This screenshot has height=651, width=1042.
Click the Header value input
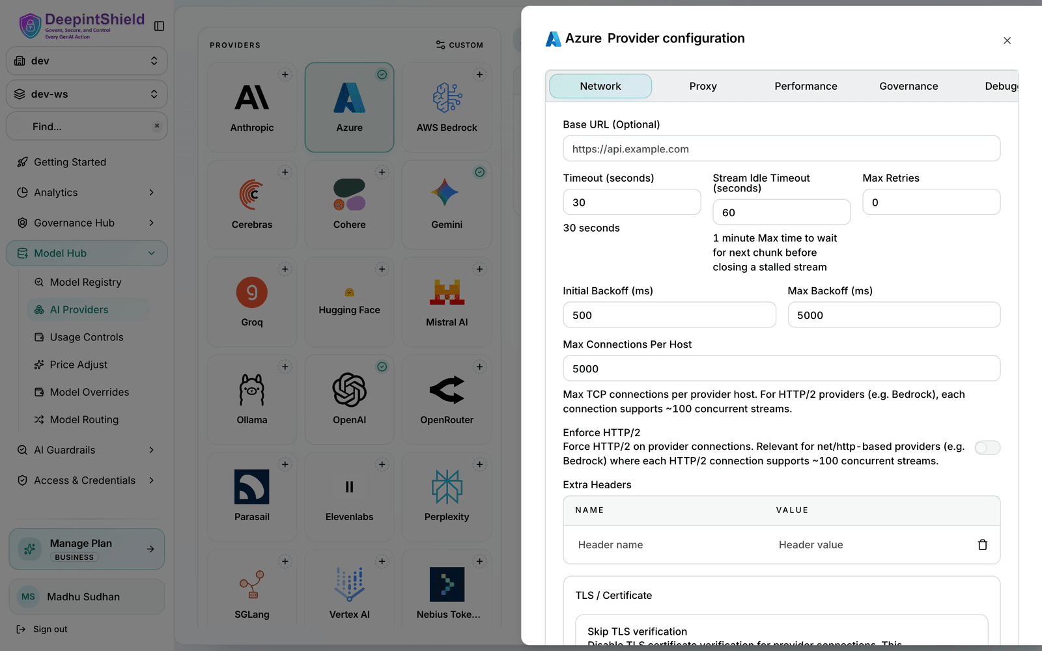pyautogui.click(x=869, y=545)
